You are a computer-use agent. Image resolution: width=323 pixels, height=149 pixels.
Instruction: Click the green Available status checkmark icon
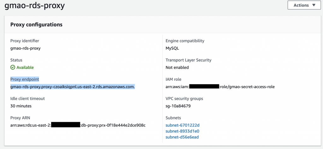tap(13, 67)
